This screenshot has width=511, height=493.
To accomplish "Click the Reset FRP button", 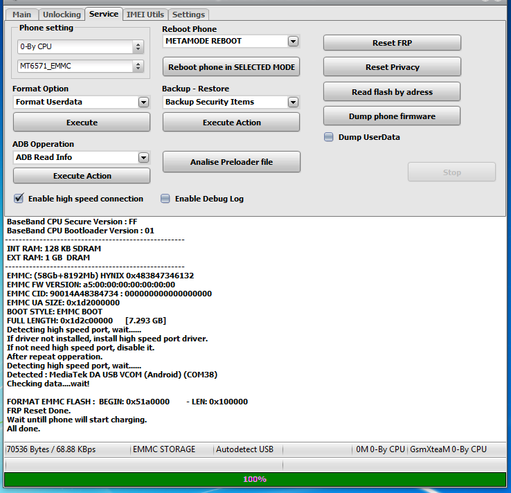I will pos(392,43).
